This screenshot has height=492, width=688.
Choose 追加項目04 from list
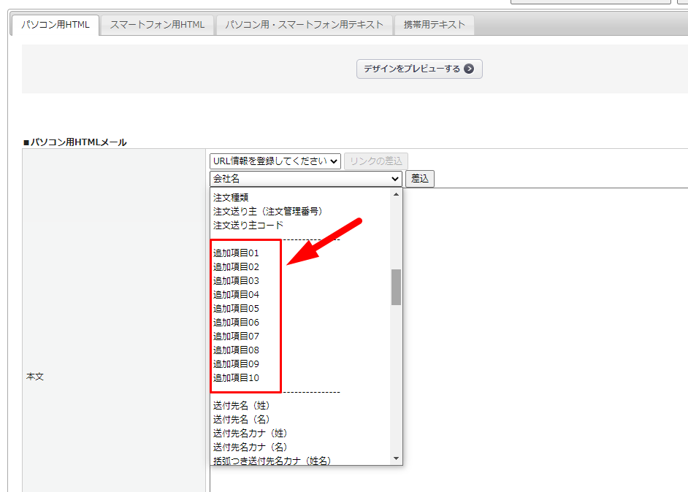coord(300,295)
